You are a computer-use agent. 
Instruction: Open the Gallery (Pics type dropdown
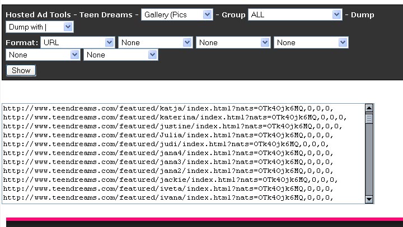[x=177, y=15]
